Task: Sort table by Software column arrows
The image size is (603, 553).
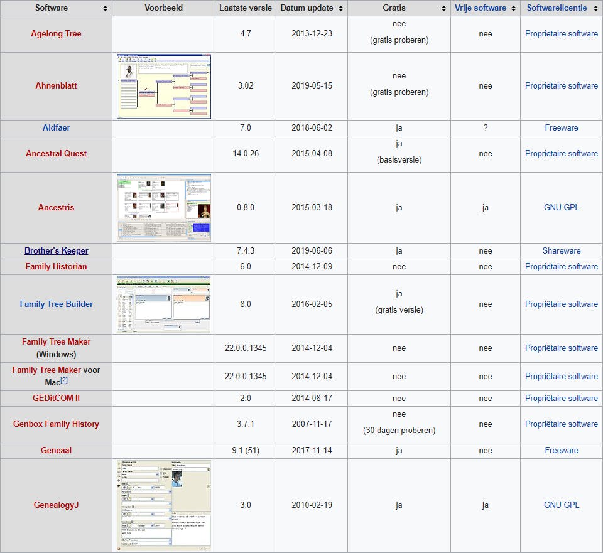Action: coord(106,8)
